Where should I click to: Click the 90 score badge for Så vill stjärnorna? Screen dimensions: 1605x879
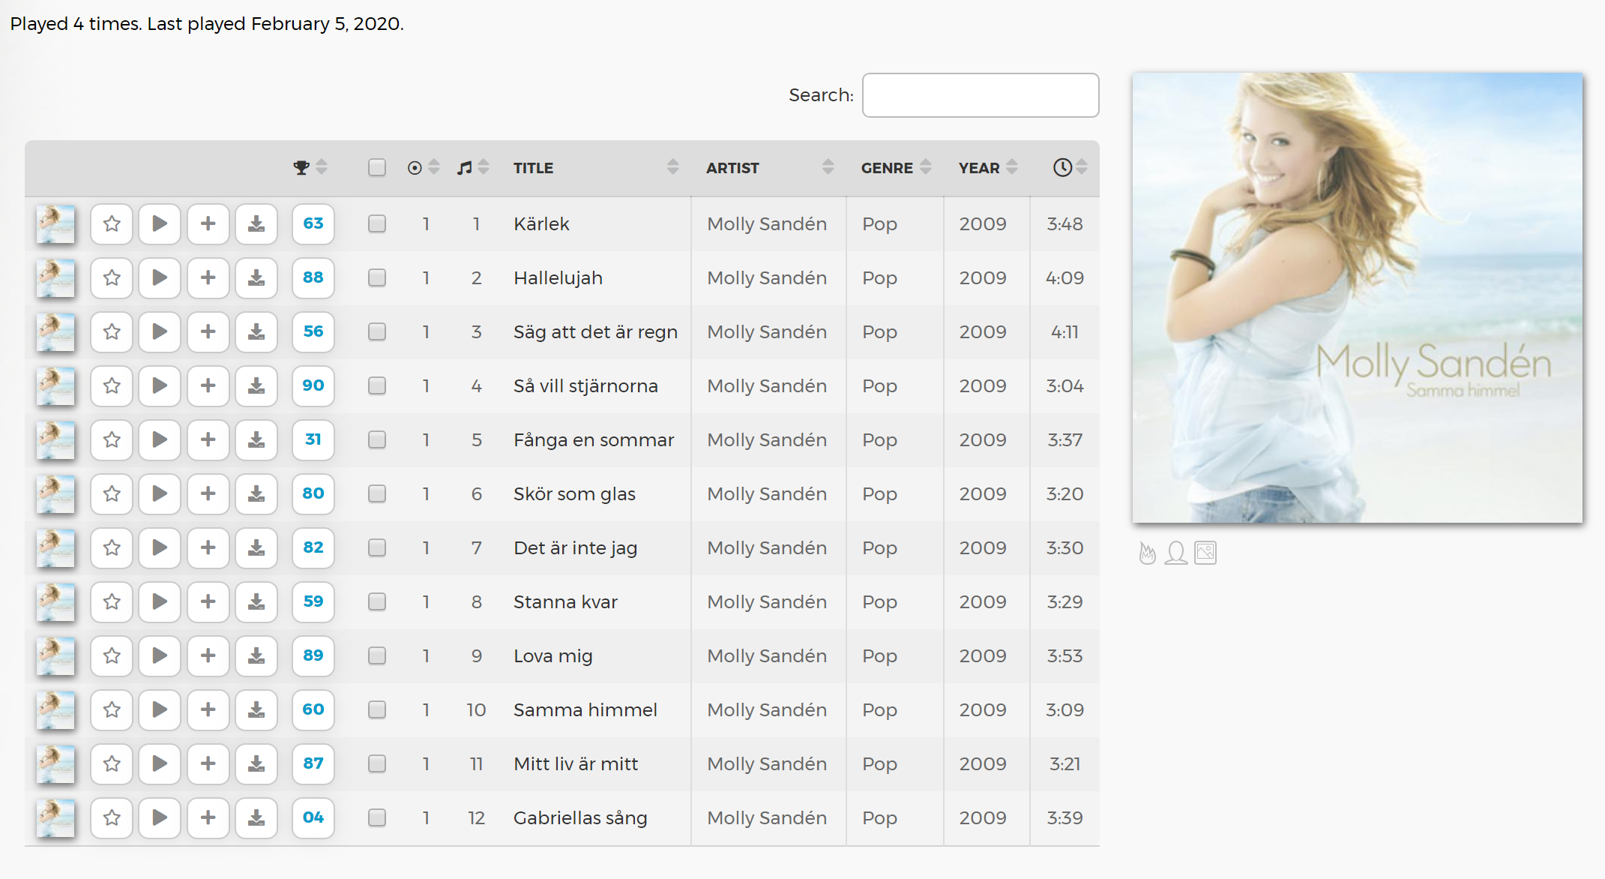313,385
